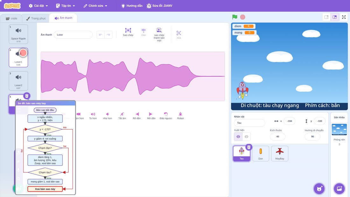Click the Sao chép copy tool
350x197 pixels.
click(x=128, y=32)
